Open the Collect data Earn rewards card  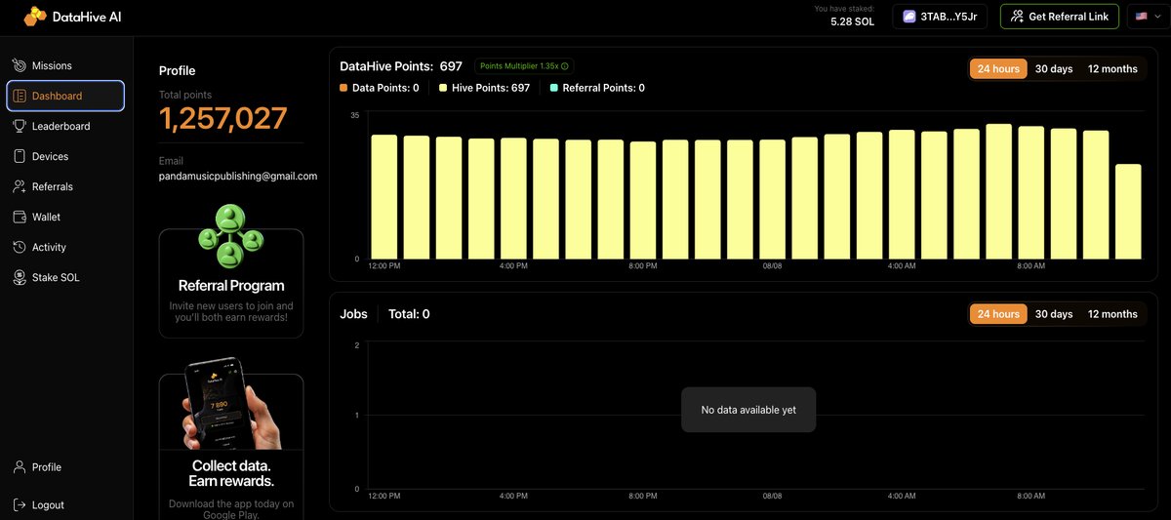point(231,447)
